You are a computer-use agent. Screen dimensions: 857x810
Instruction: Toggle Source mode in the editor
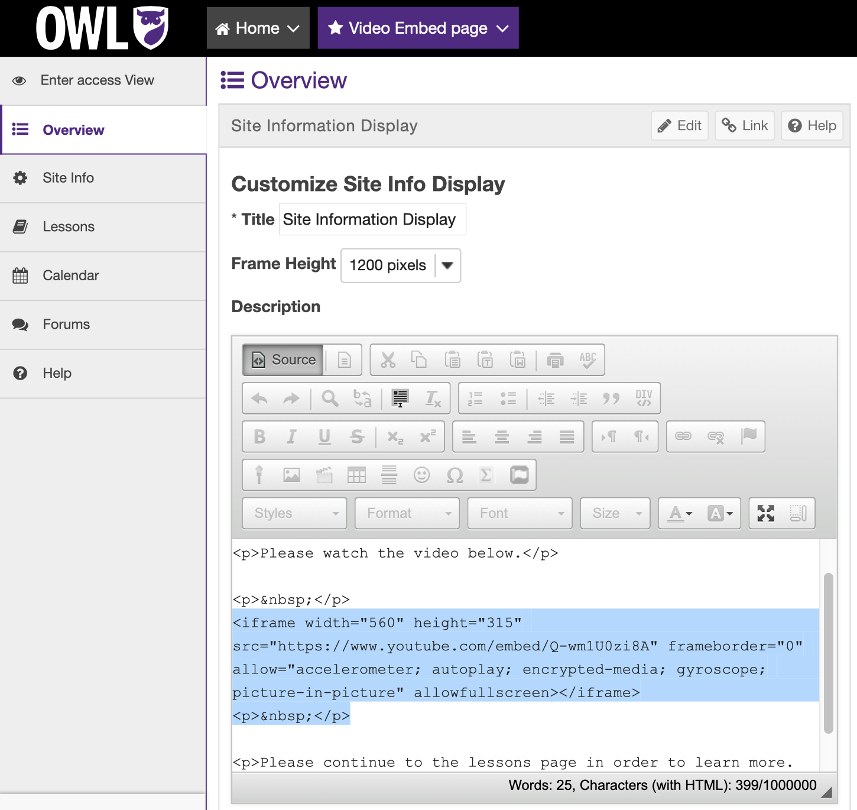[x=283, y=359]
